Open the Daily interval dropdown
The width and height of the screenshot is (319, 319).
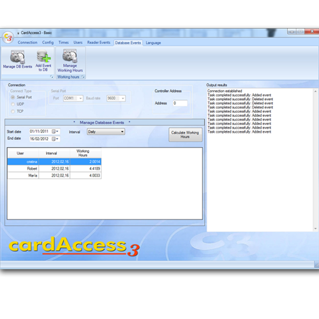click(106, 131)
